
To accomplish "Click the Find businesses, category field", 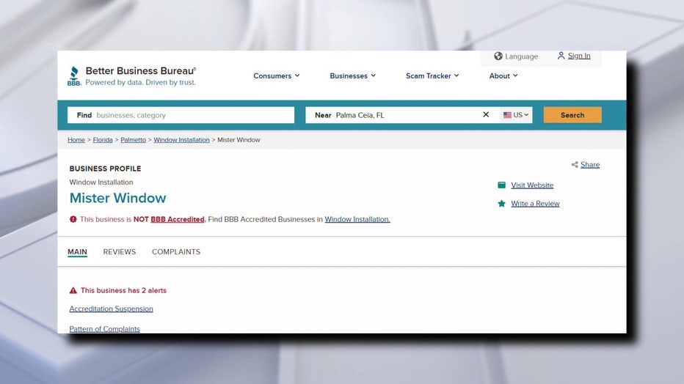I will (191, 115).
